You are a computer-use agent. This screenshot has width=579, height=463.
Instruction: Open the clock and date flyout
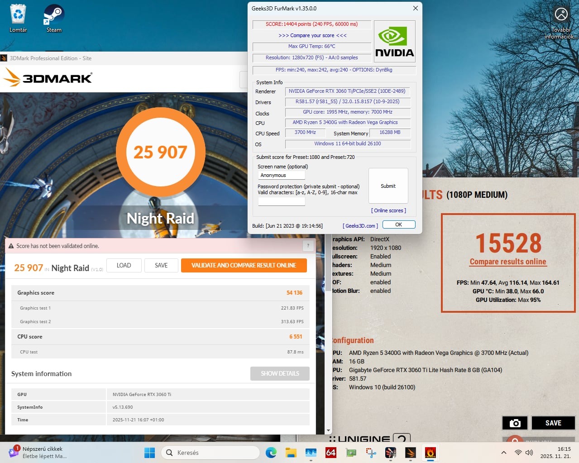tap(555, 453)
